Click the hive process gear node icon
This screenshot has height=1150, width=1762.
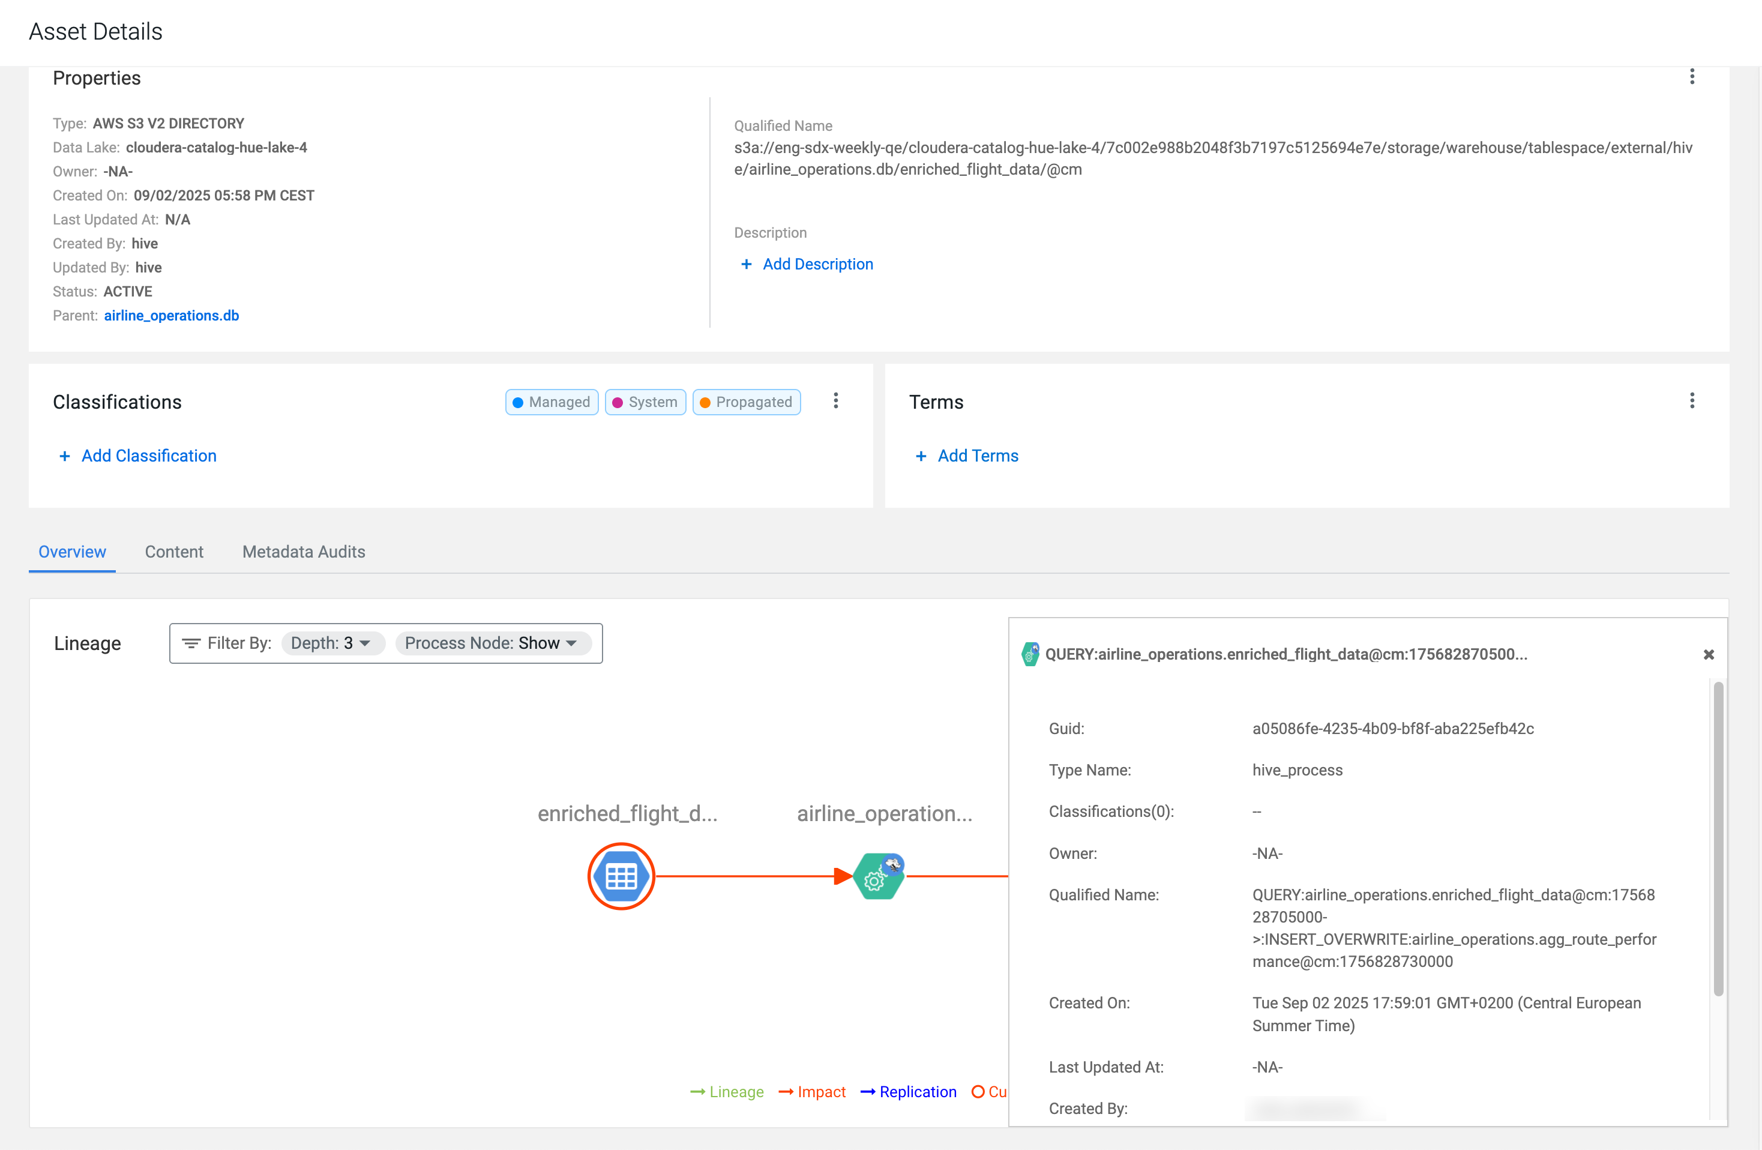877,878
